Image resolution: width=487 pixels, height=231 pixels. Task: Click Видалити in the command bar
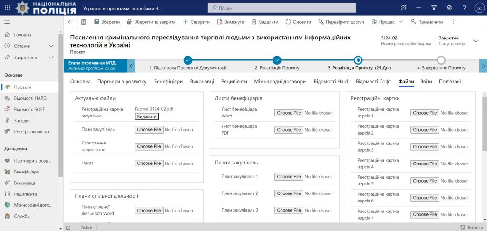265,22
